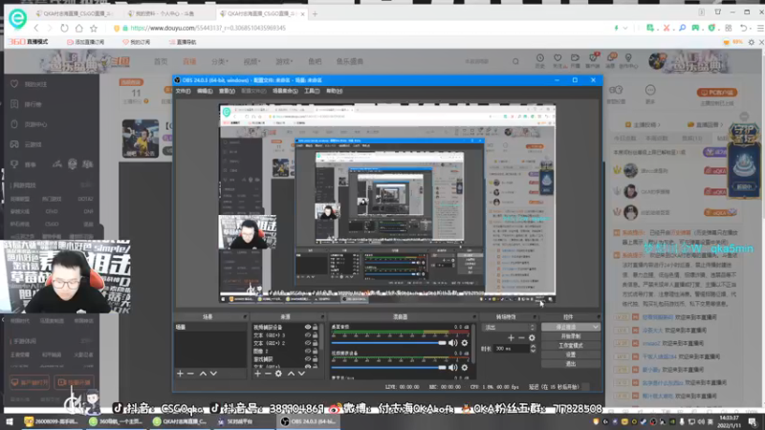This screenshot has height=430, width=765.
Task: Expand 游戏 dropdown in Douyu navigation
Action: [284, 61]
